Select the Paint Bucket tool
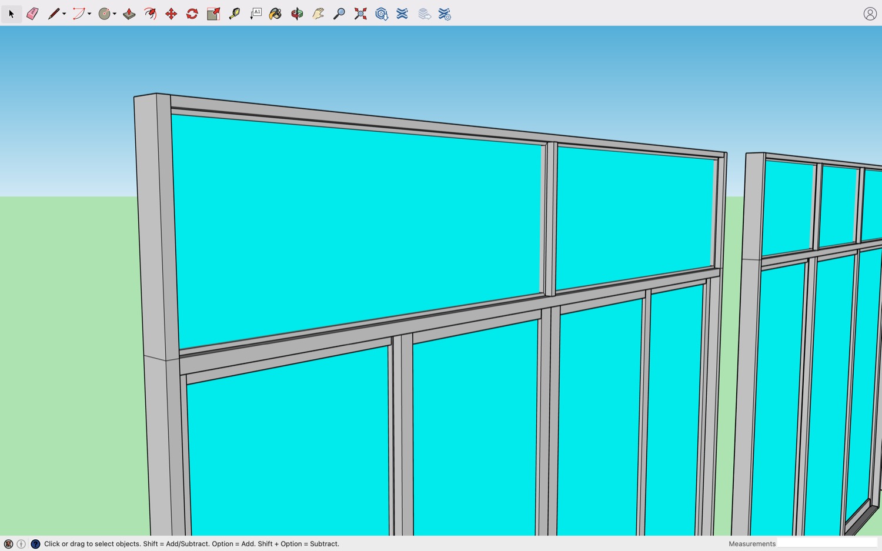 pos(275,14)
